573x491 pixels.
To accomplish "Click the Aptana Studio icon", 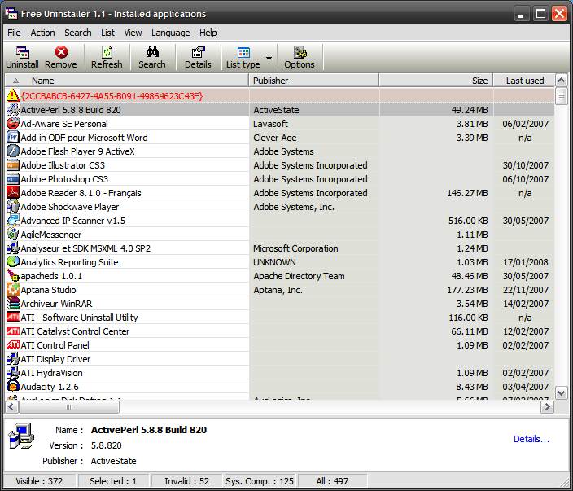I will coord(13,290).
